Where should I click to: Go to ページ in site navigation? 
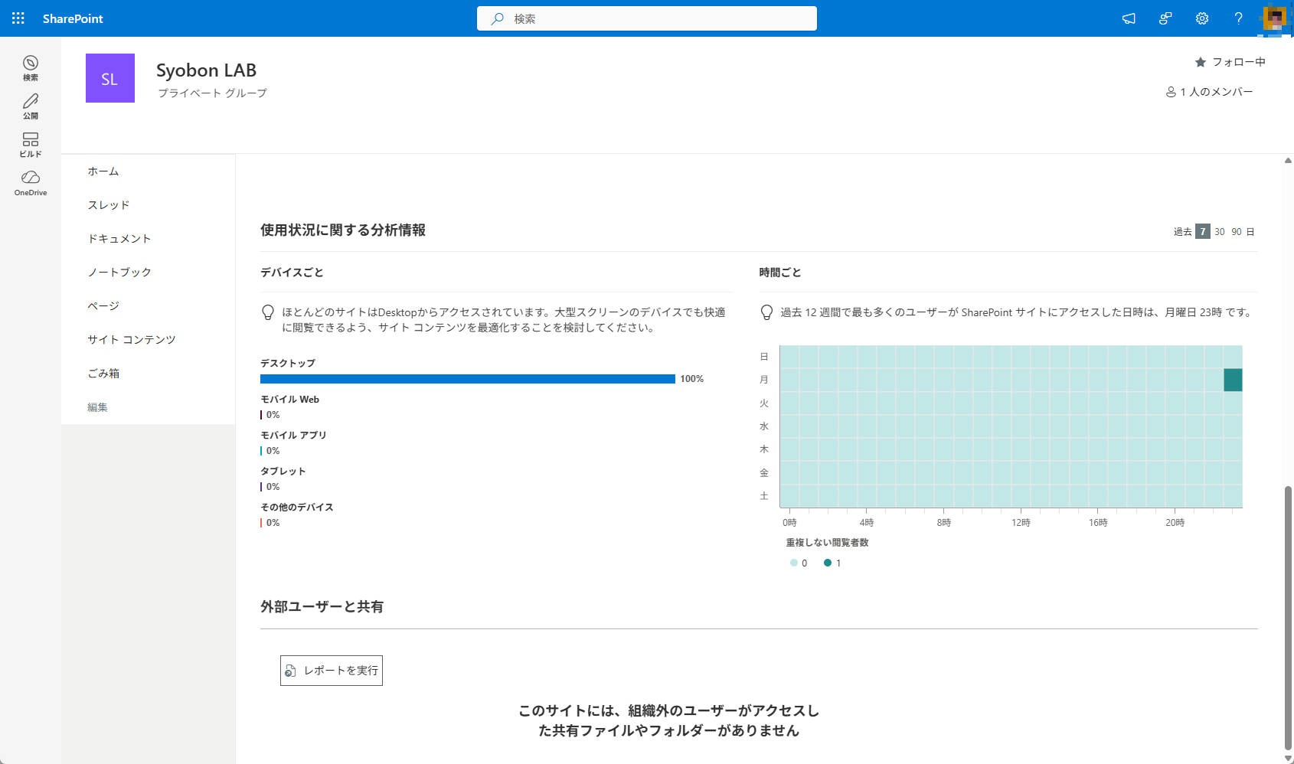point(103,306)
